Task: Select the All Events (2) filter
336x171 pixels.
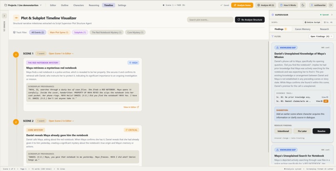Action: [38, 32]
